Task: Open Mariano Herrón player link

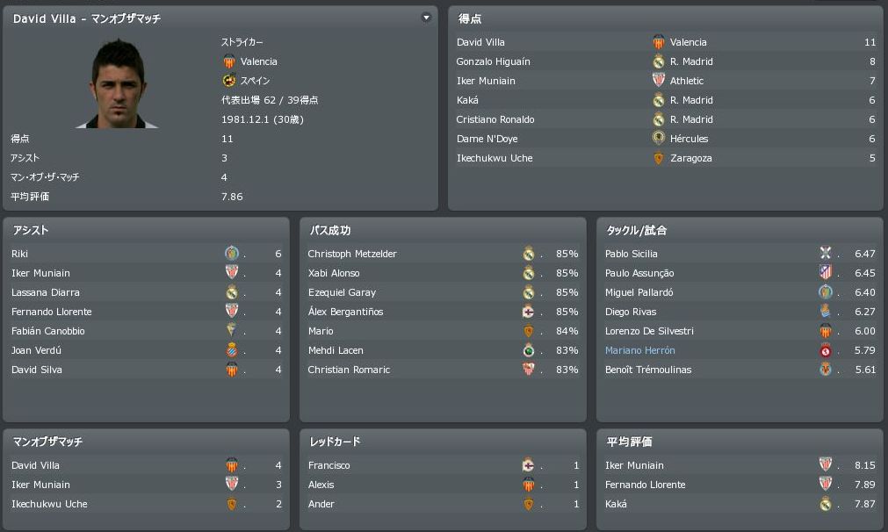Action: (639, 350)
